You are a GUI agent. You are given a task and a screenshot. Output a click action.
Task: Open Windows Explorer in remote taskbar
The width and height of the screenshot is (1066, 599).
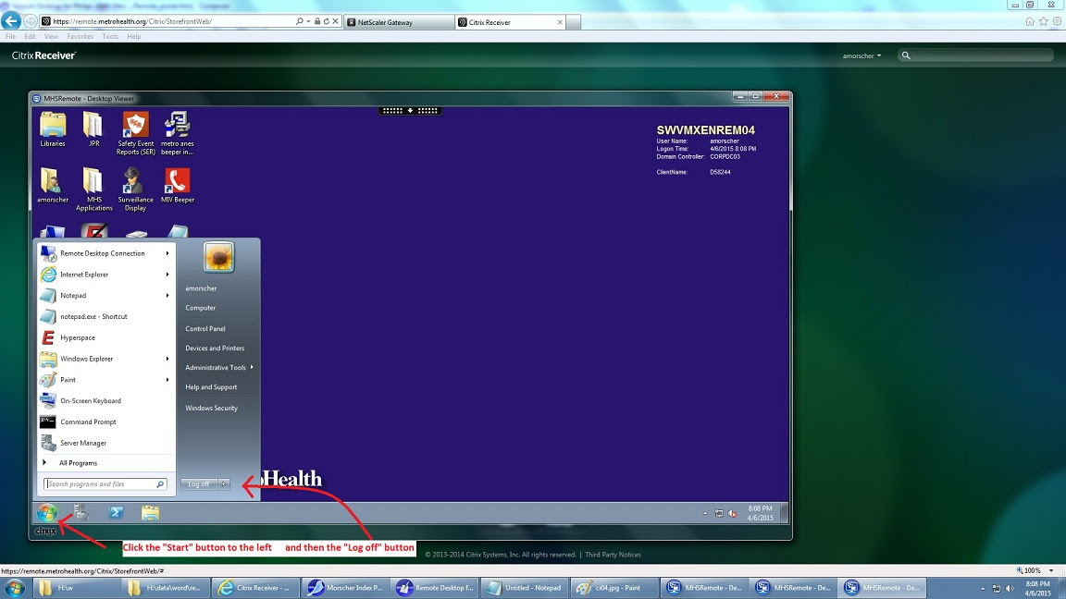click(150, 513)
